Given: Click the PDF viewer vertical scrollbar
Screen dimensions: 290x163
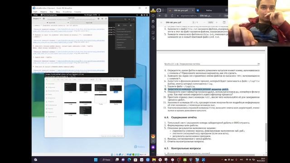Looking at the screenshot, I should [266, 132].
